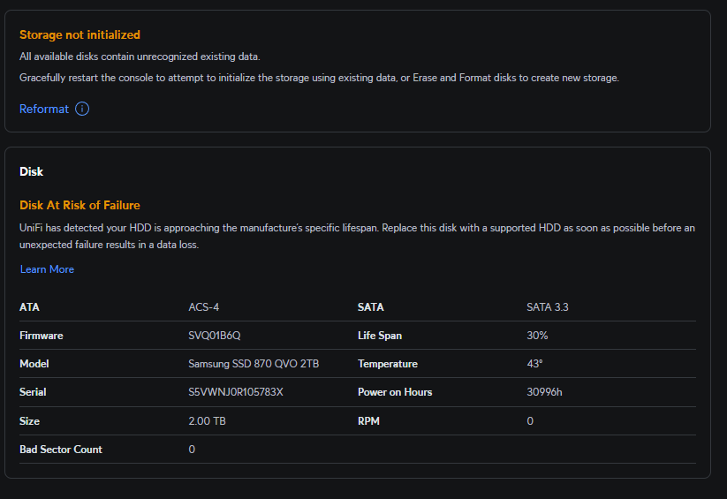The image size is (727, 499).
Task: Click the info icon beside Reformat
Action: pyautogui.click(x=82, y=109)
